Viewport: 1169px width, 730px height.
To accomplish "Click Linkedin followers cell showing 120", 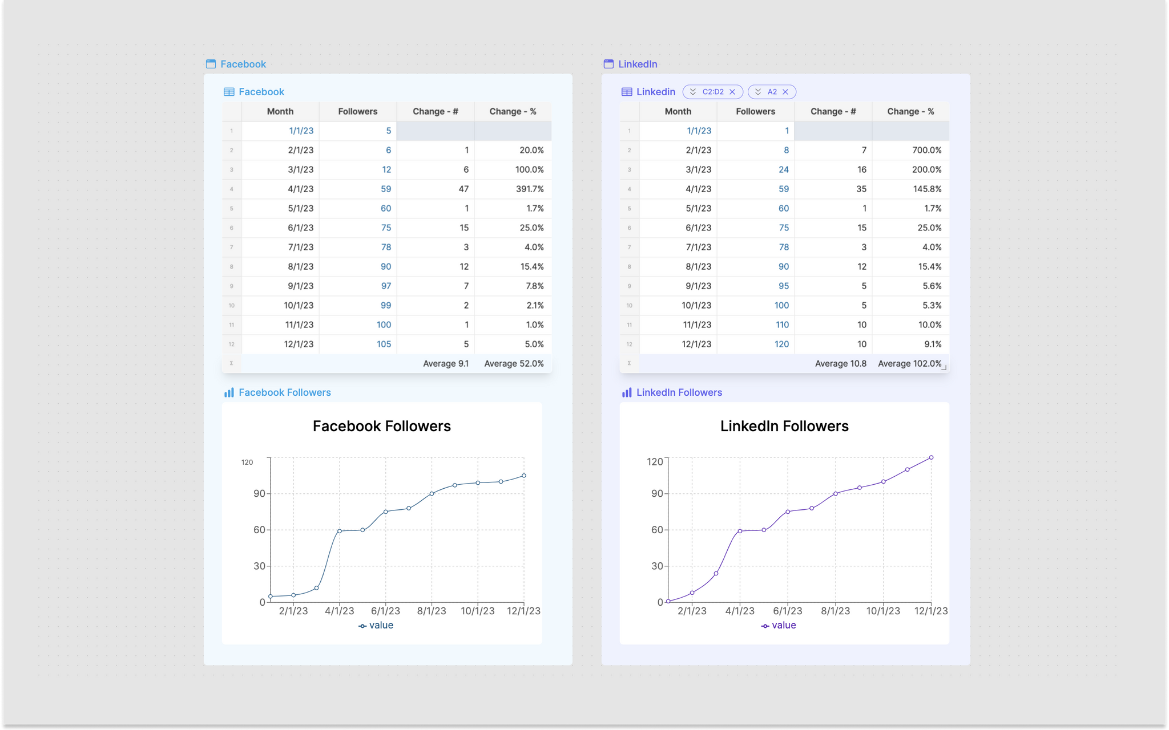I will 756,344.
